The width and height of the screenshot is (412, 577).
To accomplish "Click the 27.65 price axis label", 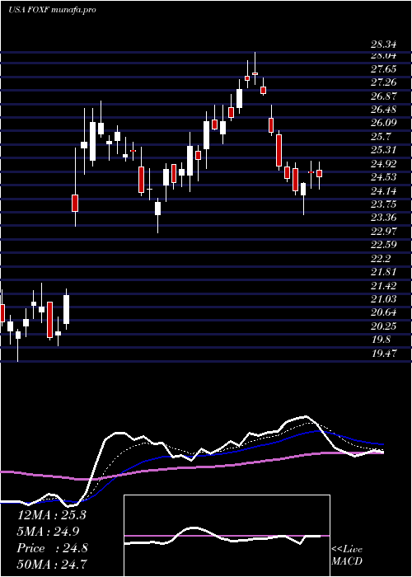I will (x=384, y=69).
